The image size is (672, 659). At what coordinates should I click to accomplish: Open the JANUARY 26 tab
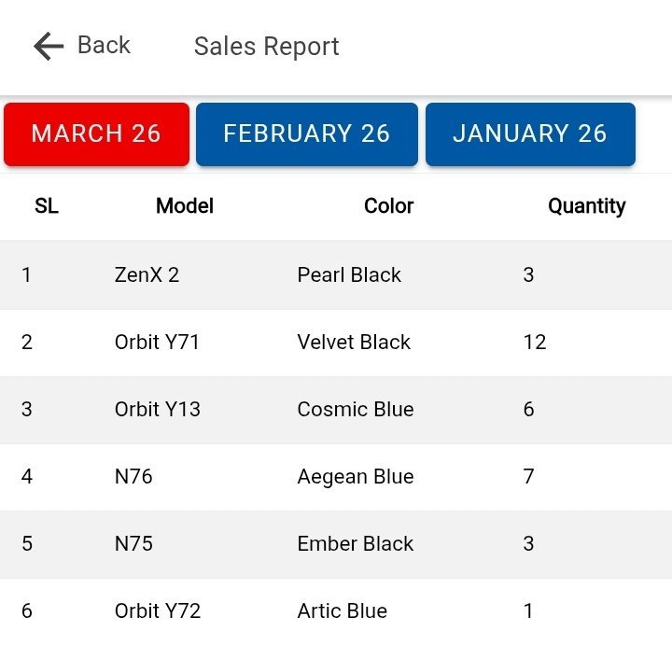click(530, 133)
